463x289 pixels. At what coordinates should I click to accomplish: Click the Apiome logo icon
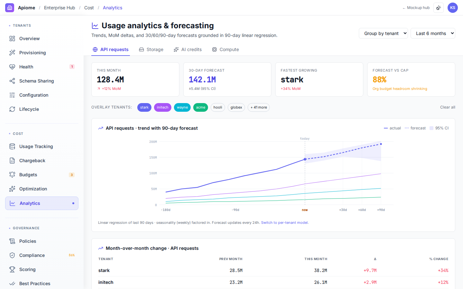tap(10, 8)
